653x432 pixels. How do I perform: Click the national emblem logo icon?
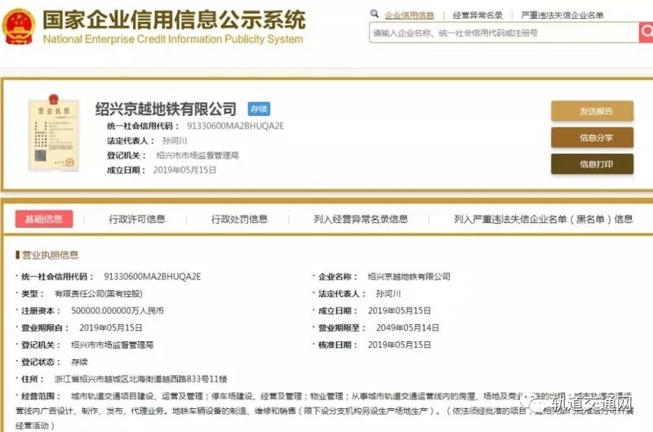tap(18, 26)
